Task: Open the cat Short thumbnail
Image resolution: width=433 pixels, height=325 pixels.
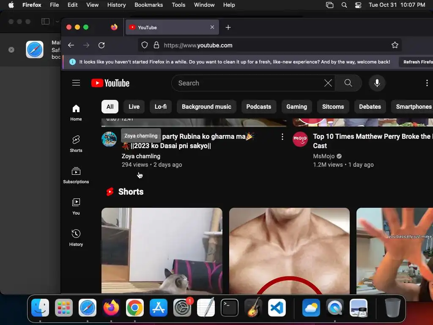Action: point(162,251)
